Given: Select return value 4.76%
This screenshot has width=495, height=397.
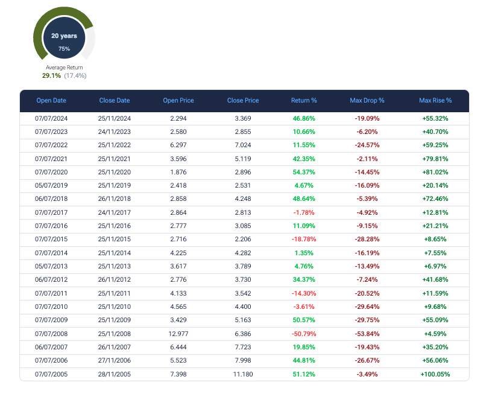Looking at the screenshot, I should [x=304, y=266].
